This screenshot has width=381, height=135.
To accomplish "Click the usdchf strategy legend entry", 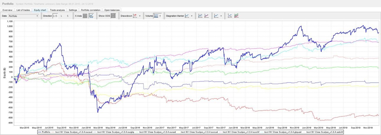I will 323,132.
